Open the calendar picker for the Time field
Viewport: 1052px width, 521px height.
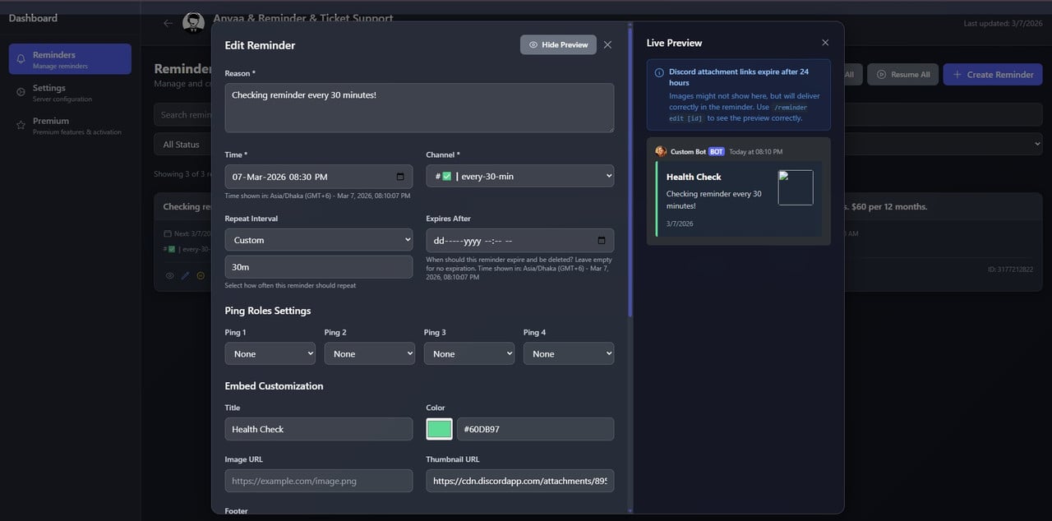[x=400, y=176]
